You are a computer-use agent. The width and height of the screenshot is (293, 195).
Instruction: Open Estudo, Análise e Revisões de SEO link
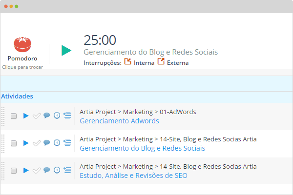(x=133, y=175)
